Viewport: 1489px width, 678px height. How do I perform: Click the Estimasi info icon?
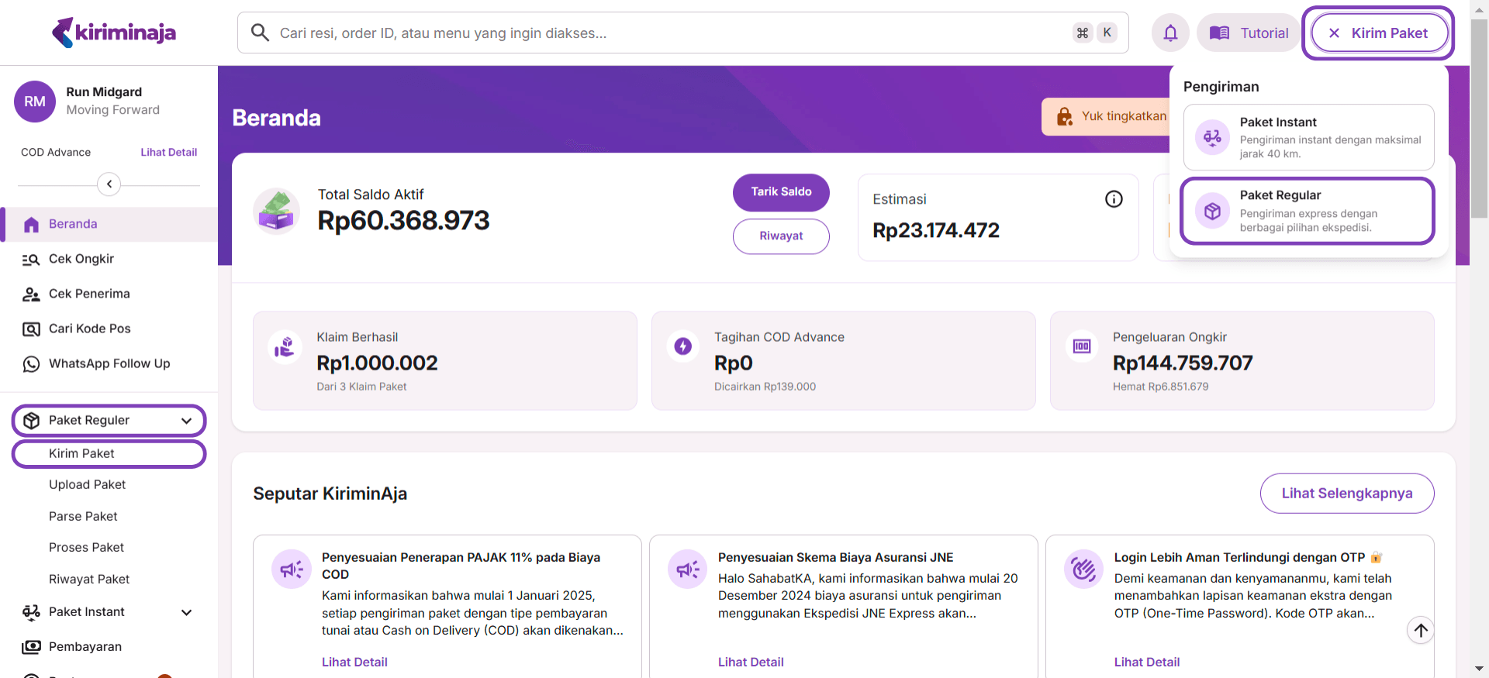(1114, 199)
